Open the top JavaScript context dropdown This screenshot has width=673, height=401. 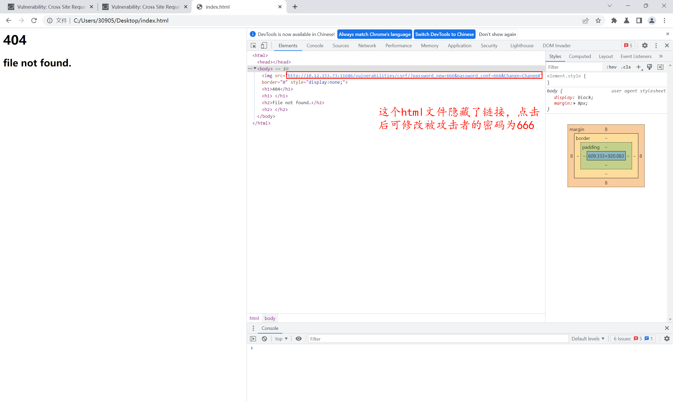(281, 339)
